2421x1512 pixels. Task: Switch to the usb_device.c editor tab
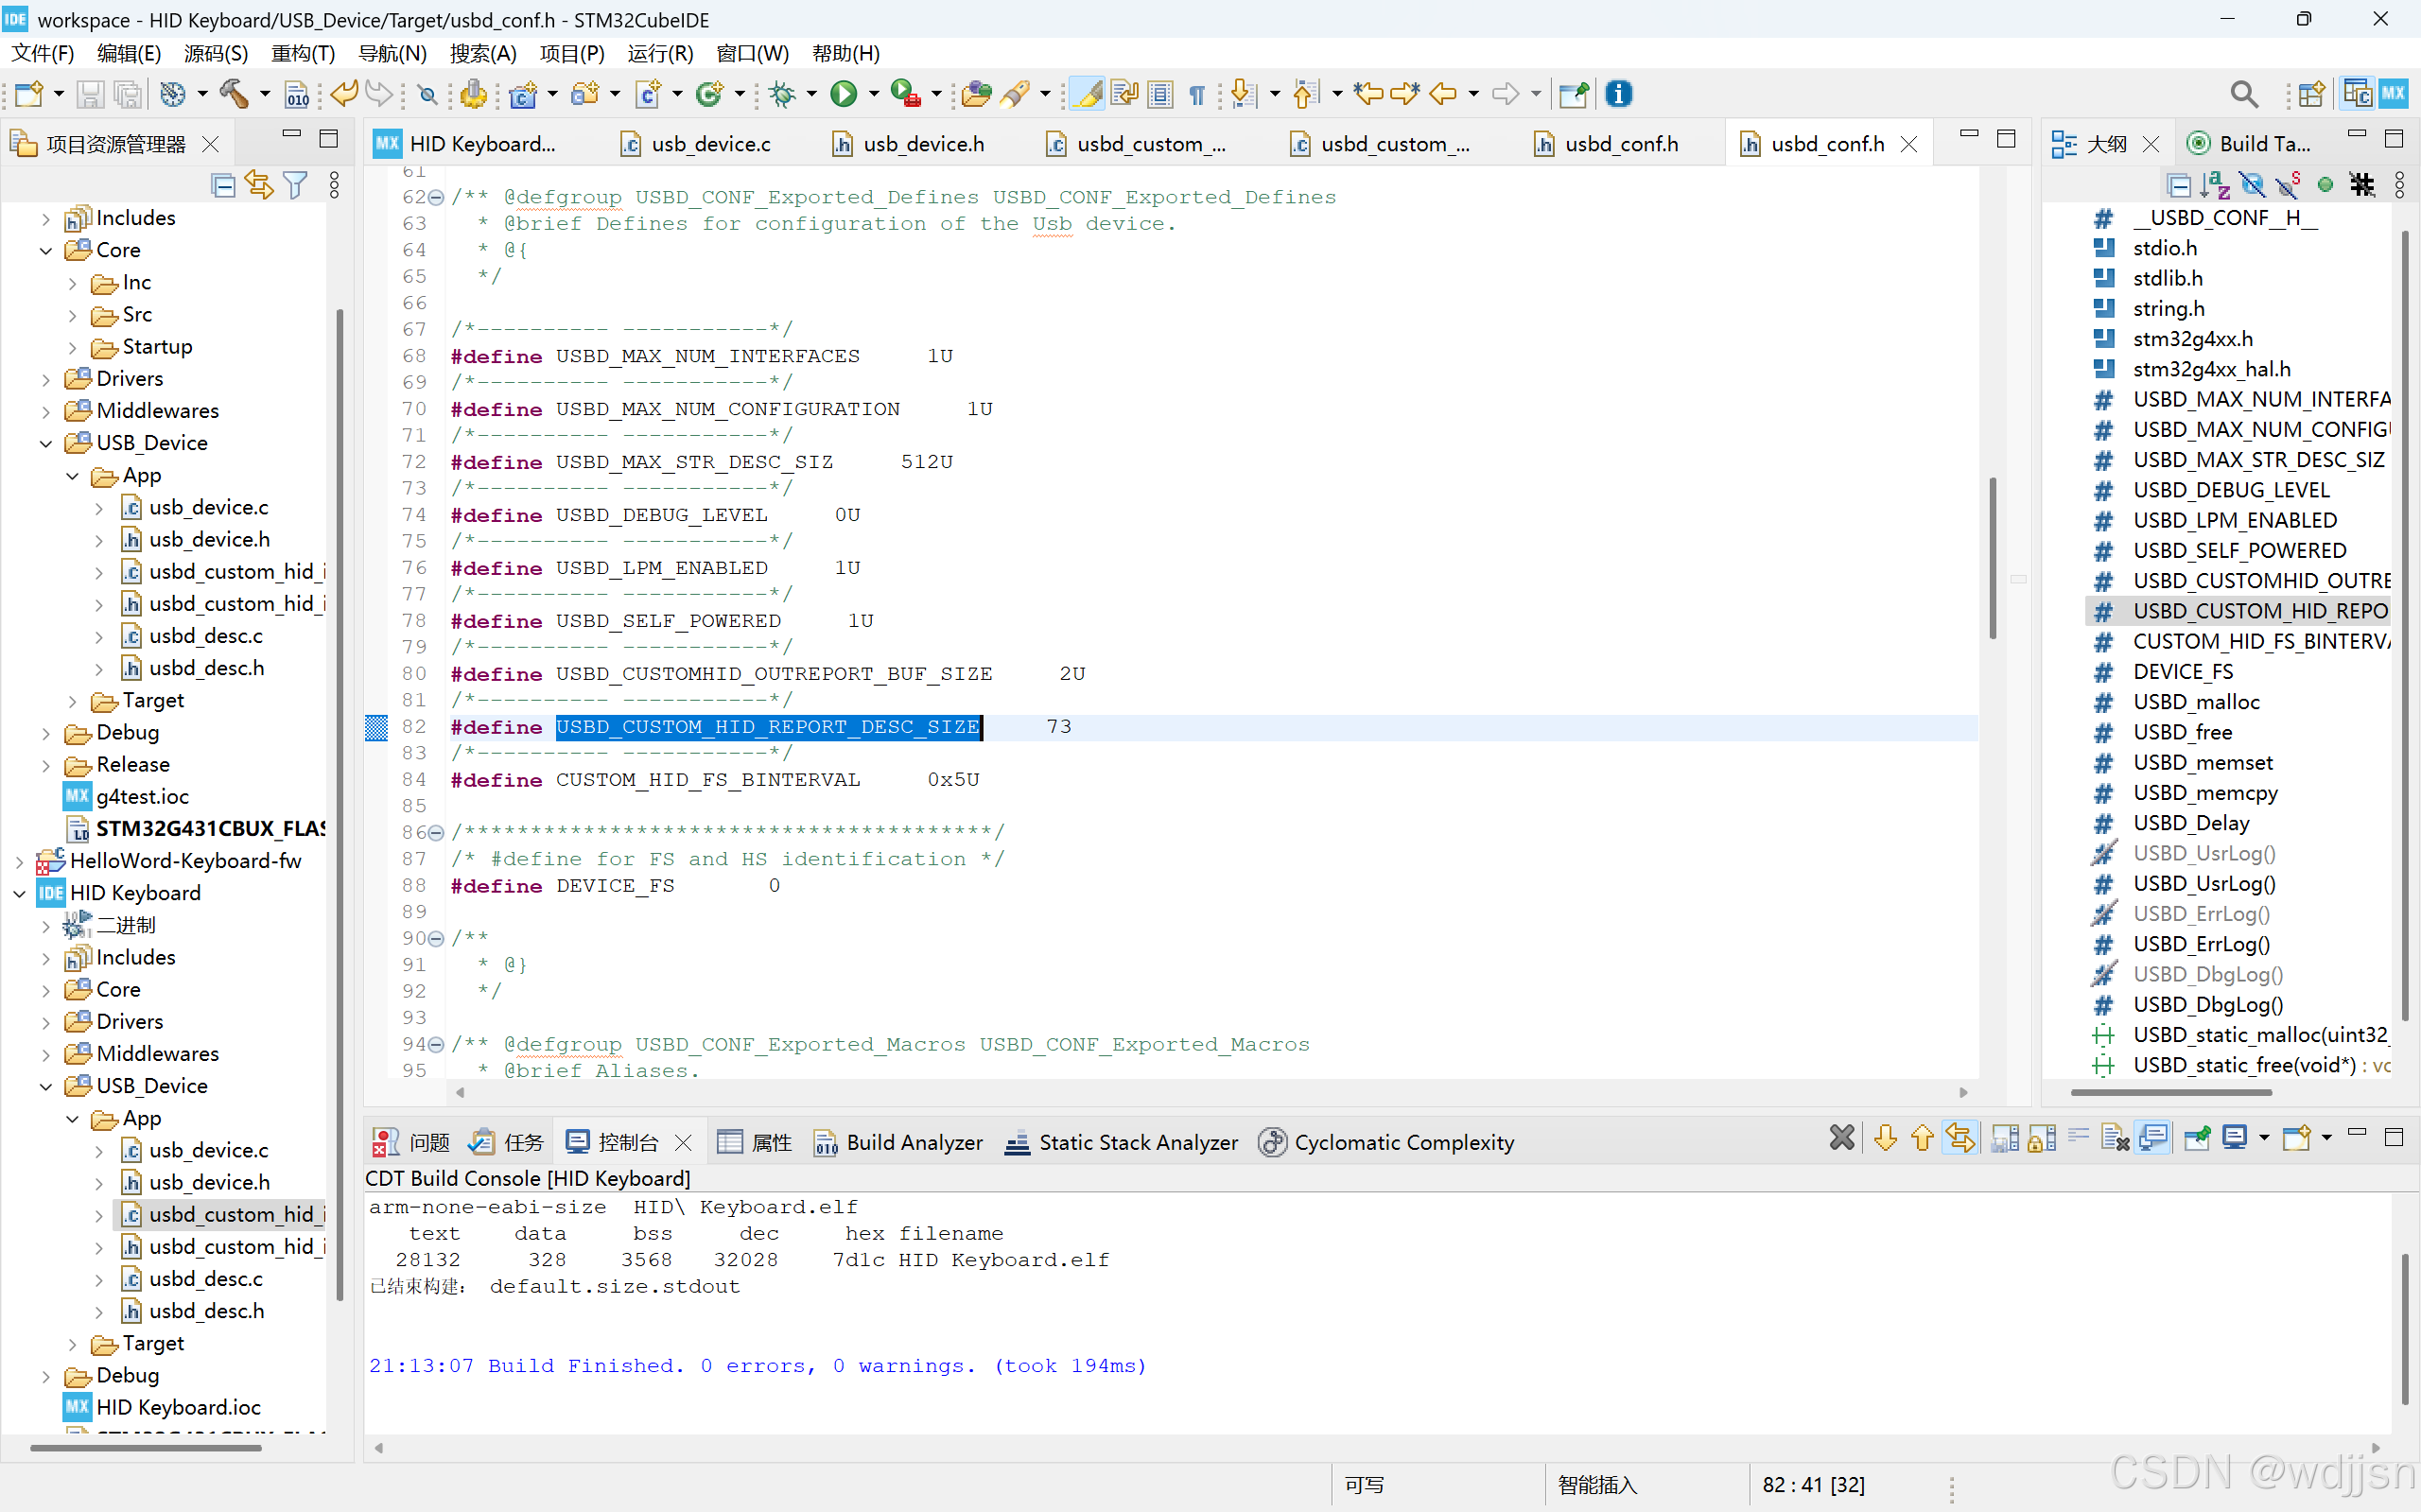[709, 144]
